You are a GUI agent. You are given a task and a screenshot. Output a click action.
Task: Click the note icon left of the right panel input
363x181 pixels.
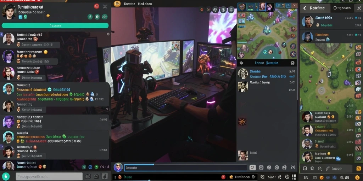click(305, 169)
